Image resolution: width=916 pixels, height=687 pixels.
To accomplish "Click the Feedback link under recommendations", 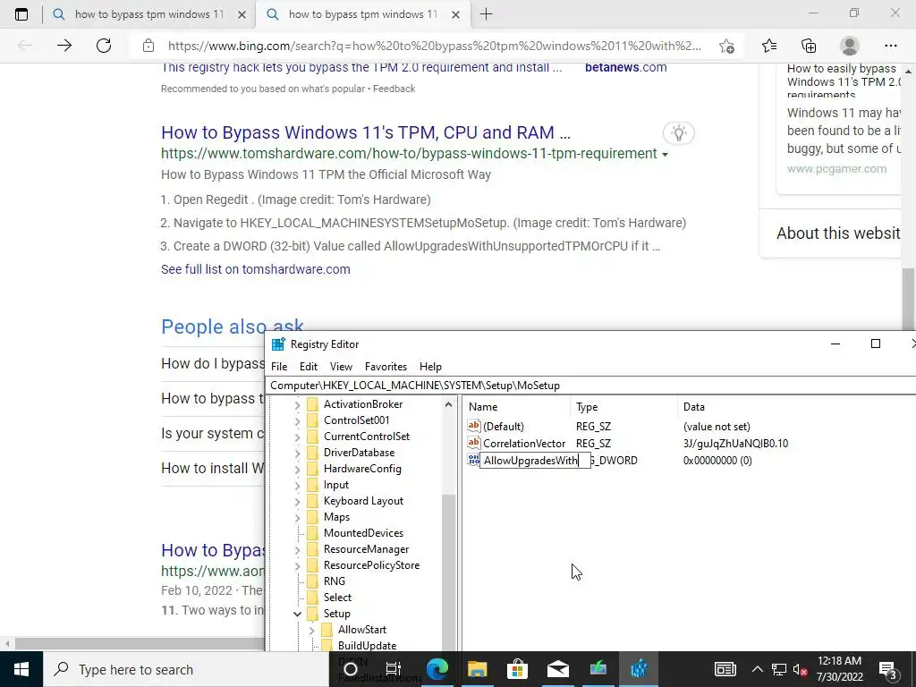I will 394,89.
